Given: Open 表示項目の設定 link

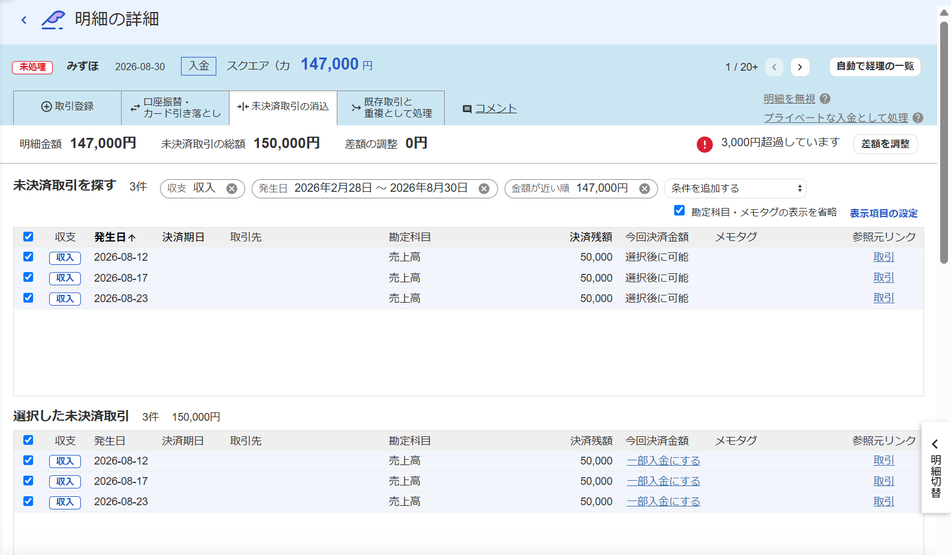Looking at the screenshot, I should (x=883, y=213).
